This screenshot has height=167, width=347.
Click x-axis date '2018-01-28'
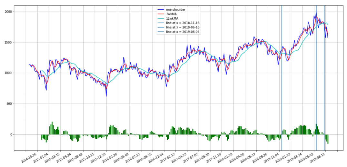225,157
